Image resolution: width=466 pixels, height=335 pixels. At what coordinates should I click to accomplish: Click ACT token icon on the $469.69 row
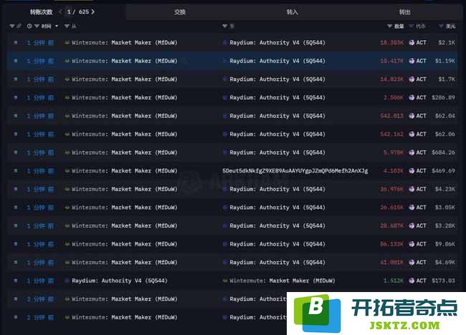pyautogui.click(x=412, y=171)
